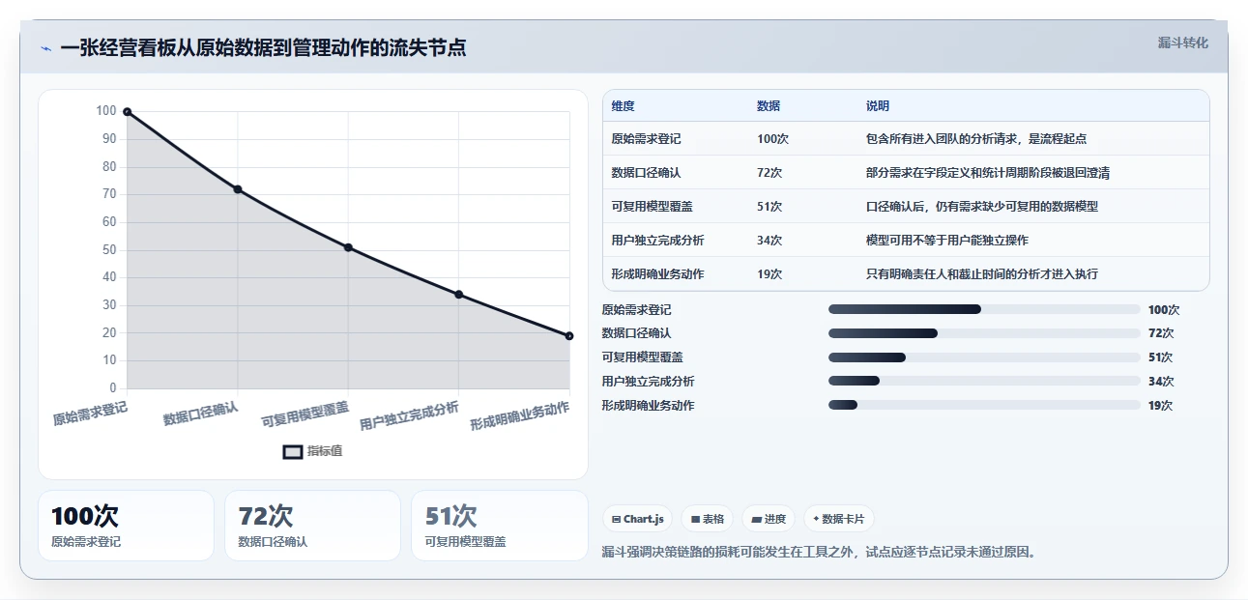
Task: Click the progress bar for 数据口径确认
Action: [x=984, y=333]
